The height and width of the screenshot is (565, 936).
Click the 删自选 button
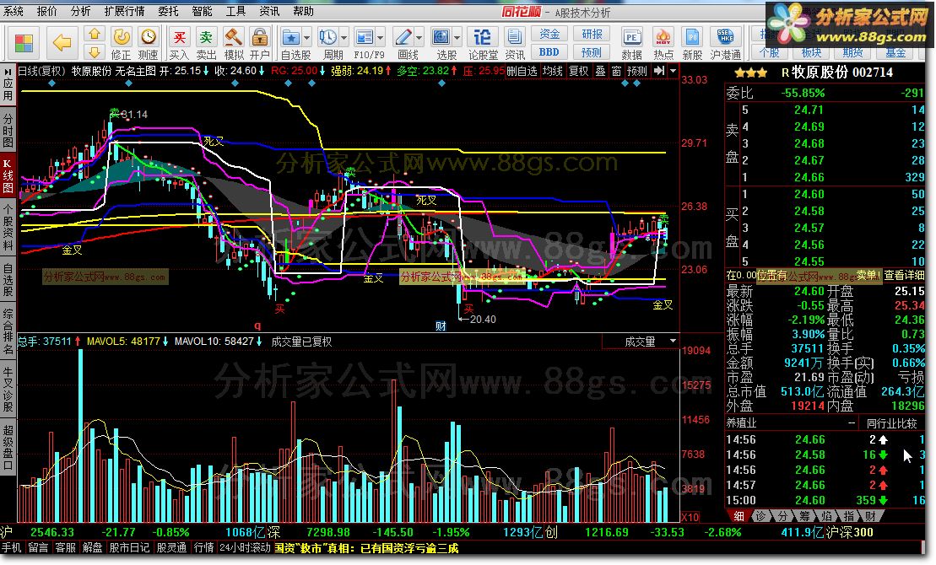click(x=522, y=71)
